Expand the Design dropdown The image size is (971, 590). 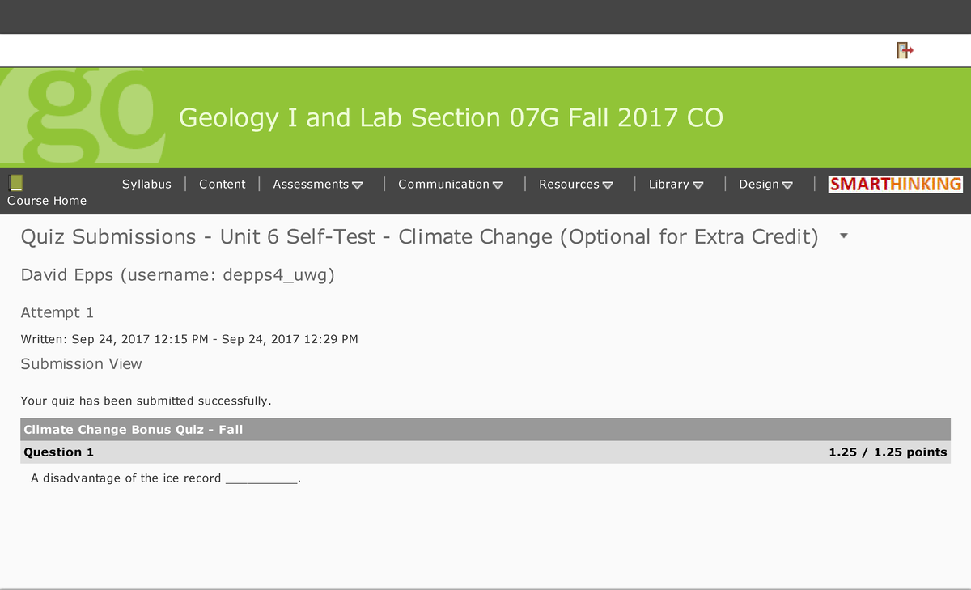765,184
